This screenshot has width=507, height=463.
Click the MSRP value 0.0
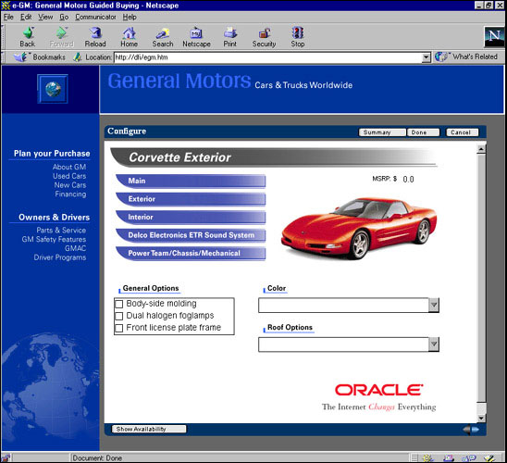click(408, 180)
